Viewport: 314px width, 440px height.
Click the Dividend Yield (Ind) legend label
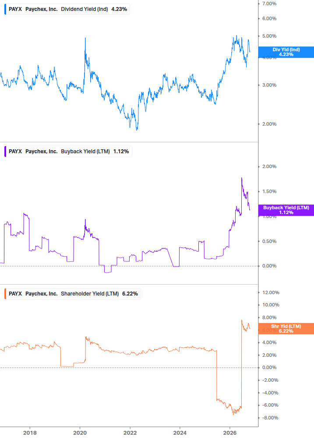[x=84, y=9]
